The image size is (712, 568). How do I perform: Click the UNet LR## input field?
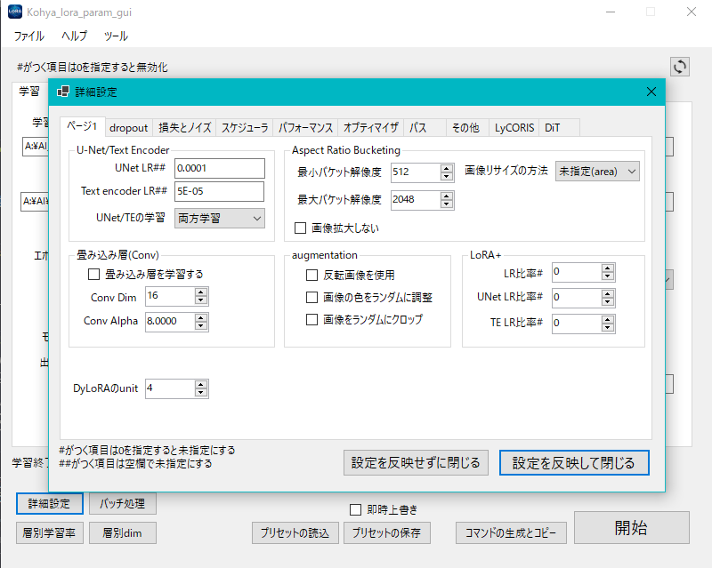click(219, 168)
